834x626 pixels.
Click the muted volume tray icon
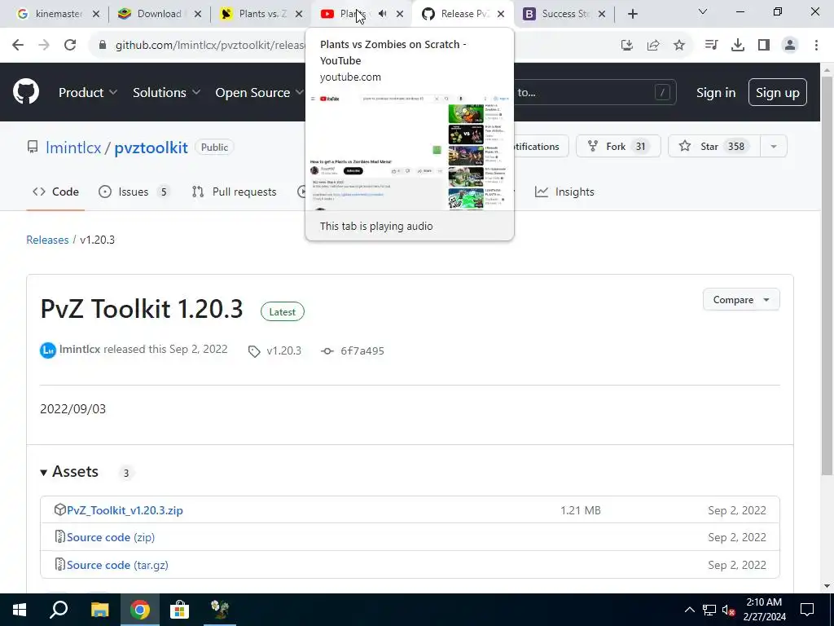[x=729, y=610]
